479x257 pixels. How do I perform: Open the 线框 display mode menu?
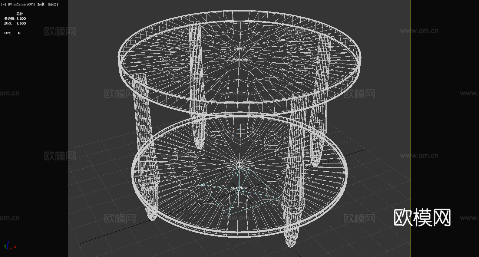[x=53, y=4]
